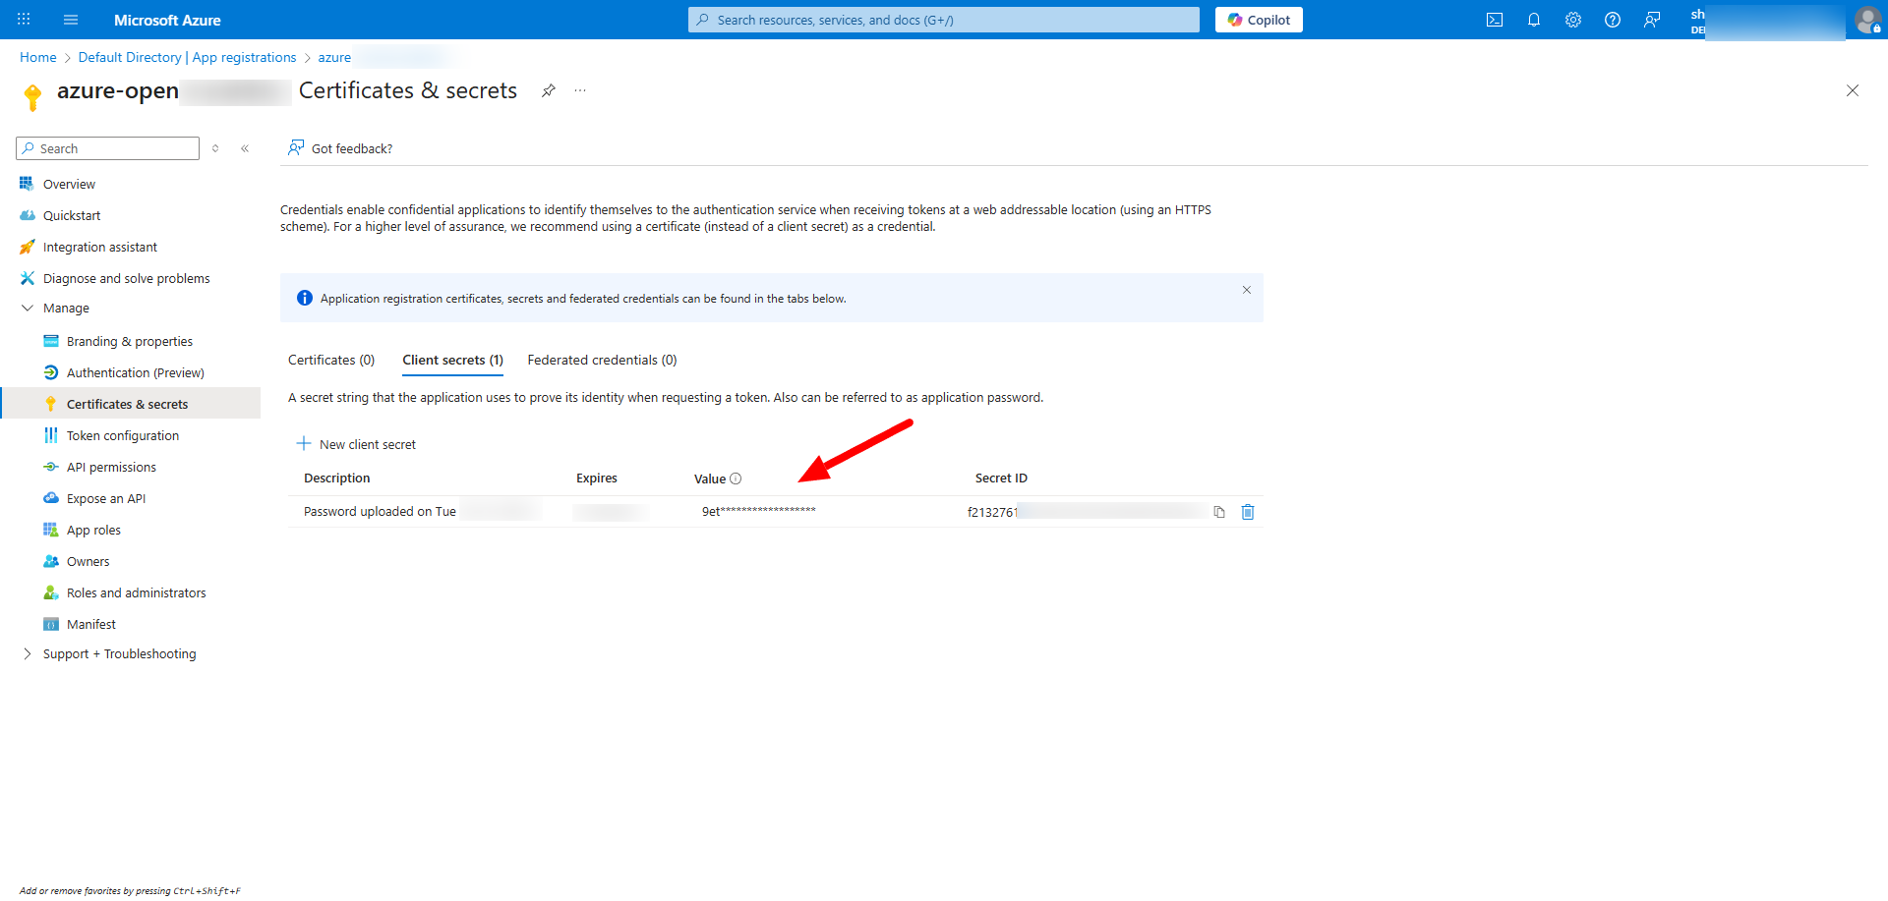Copy the Secret ID to clipboard
The height and width of the screenshot is (901, 1888).
click(x=1219, y=512)
